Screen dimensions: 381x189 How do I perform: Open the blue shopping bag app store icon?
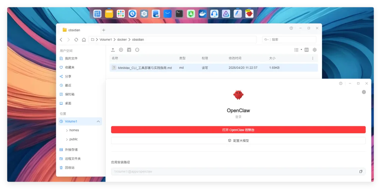pos(168,14)
